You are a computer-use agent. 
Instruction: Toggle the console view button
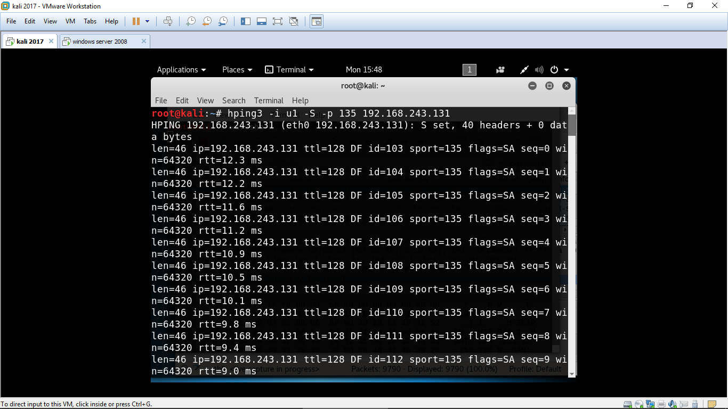click(317, 21)
